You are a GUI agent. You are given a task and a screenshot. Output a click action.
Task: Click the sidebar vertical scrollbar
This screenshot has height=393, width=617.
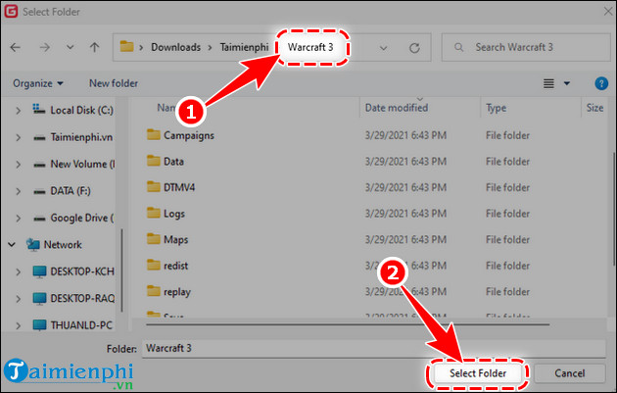(x=122, y=270)
